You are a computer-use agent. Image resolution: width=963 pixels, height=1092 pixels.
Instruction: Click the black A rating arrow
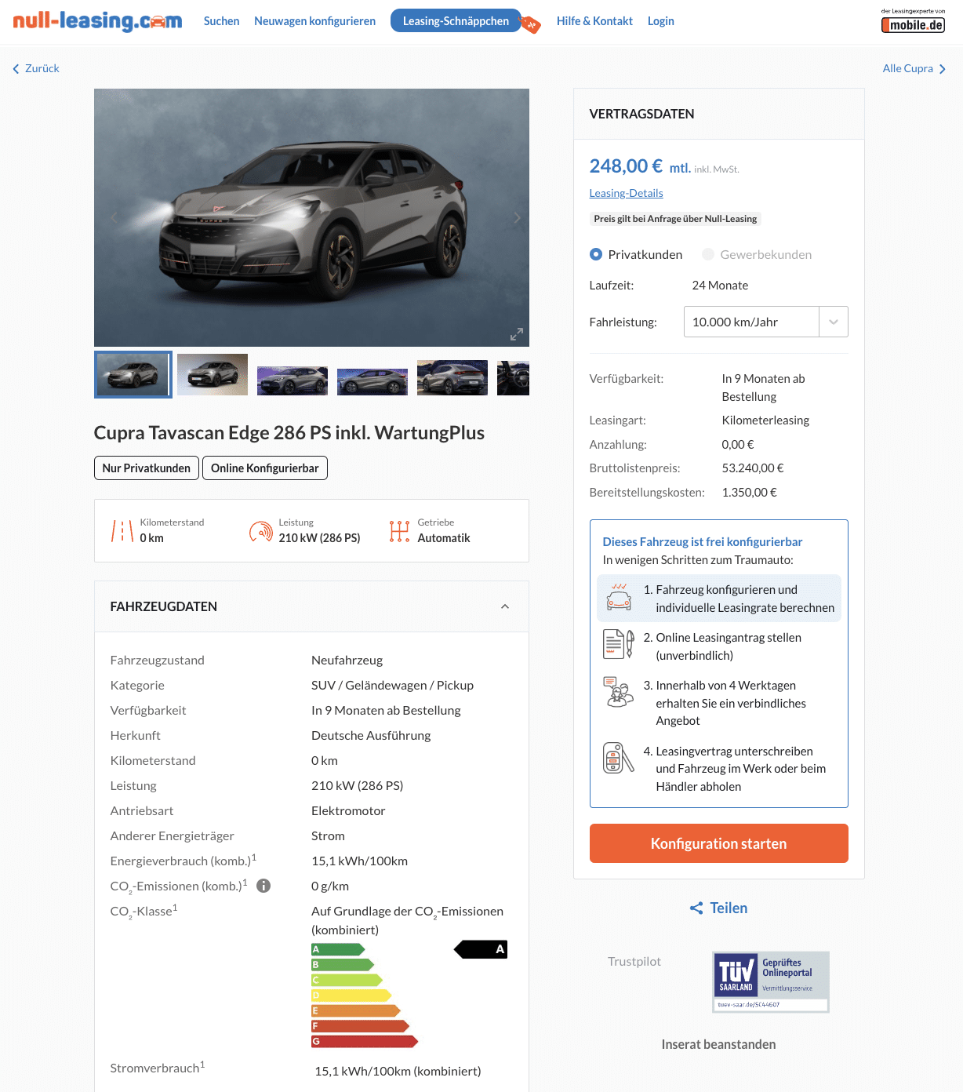pos(481,949)
